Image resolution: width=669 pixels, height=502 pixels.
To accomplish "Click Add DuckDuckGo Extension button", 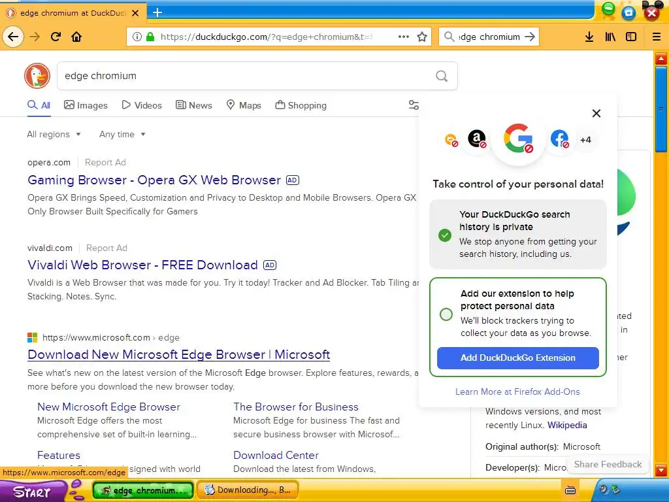I will [x=517, y=358].
